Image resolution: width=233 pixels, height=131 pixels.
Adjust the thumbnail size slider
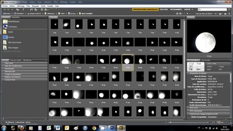(x=171, y=122)
